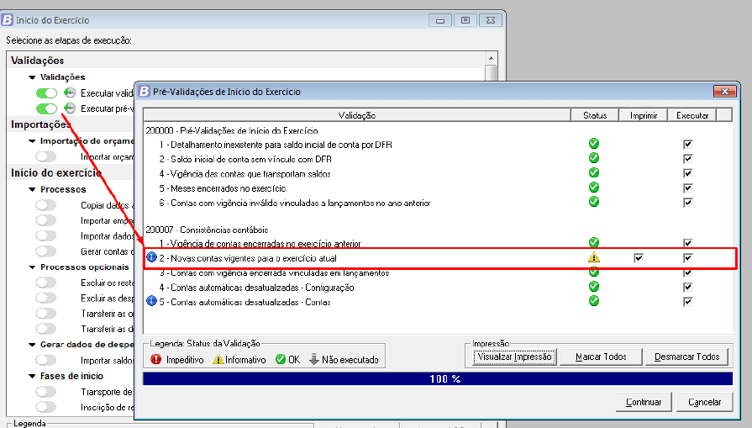Click the Informativo yellow warning legend icon

218,359
